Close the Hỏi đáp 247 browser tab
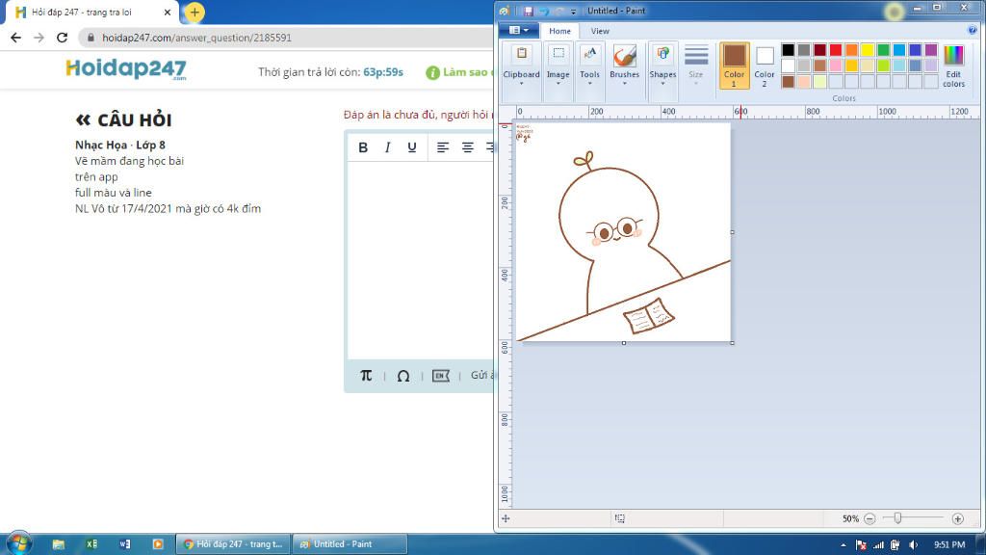This screenshot has width=986, height=555. tap(168, 12)
